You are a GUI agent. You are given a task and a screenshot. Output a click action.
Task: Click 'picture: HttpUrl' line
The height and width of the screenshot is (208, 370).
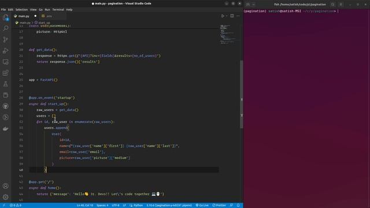51,32
